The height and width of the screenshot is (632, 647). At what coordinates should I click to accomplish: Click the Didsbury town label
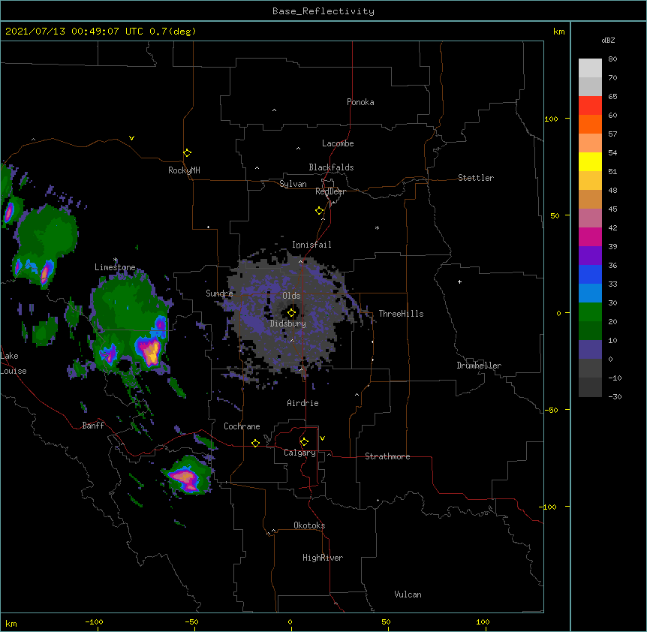point(288,324)
